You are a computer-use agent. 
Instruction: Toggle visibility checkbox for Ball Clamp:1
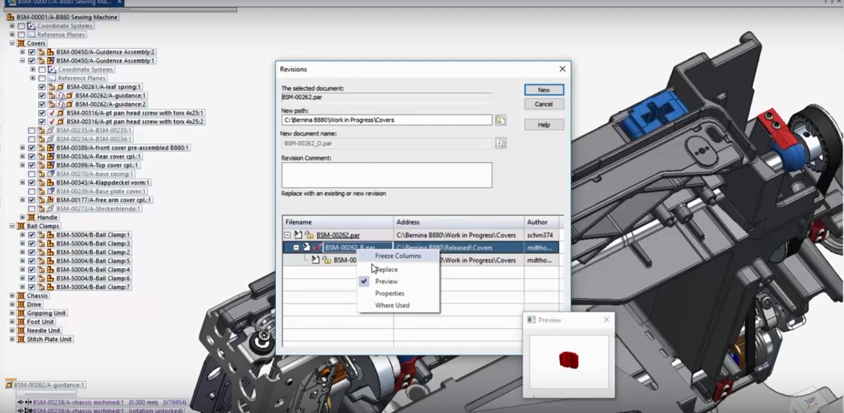(32, 235)
